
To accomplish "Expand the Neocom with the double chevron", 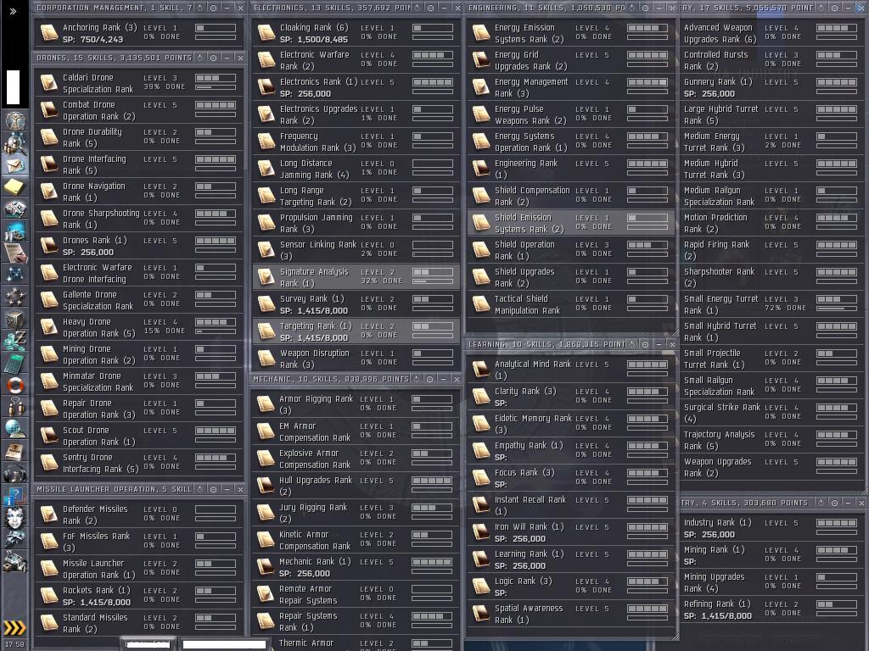I will pos(14,10).
